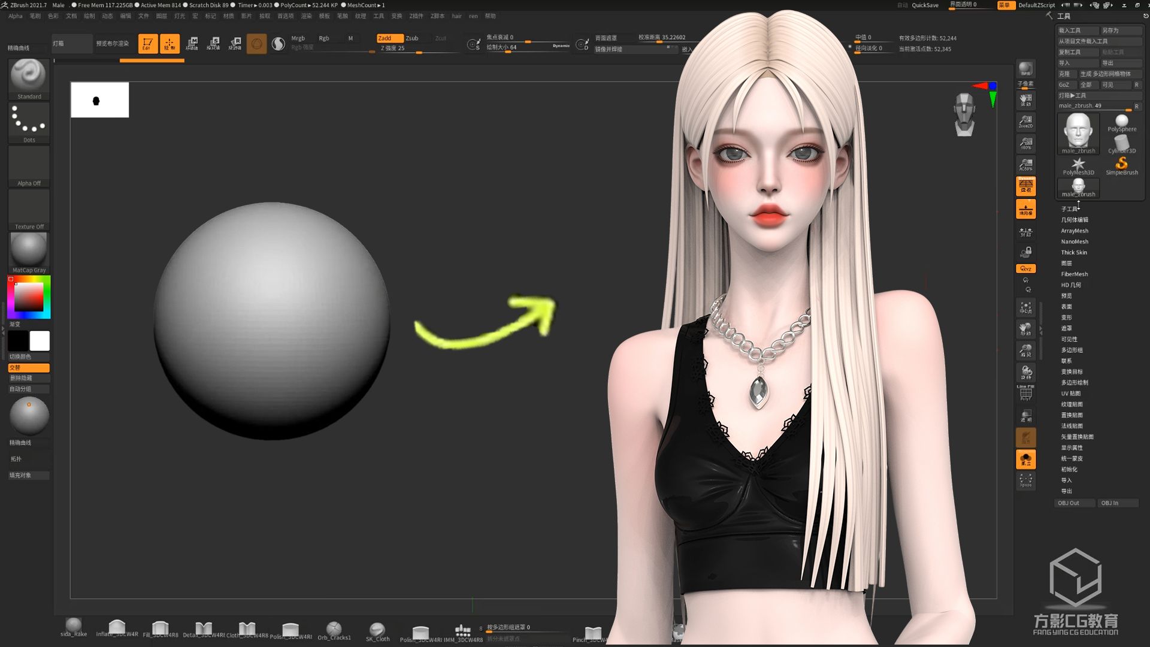The image size is (1150, 647).
Task: Expand the NanoMesh section
Action: coord(1075,241)
